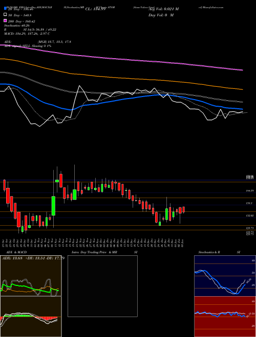Click the orange moving average line endpoint

click(242, 89)
